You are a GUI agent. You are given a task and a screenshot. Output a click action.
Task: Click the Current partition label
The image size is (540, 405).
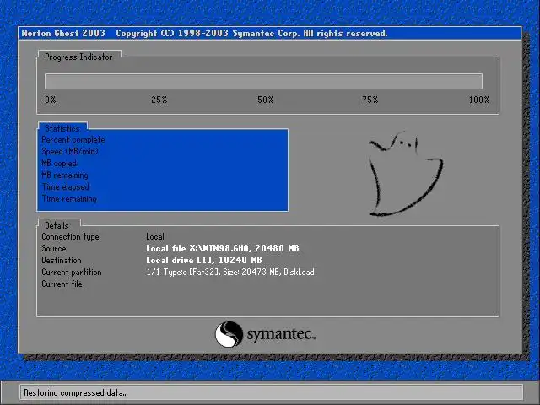click(72, 272)
